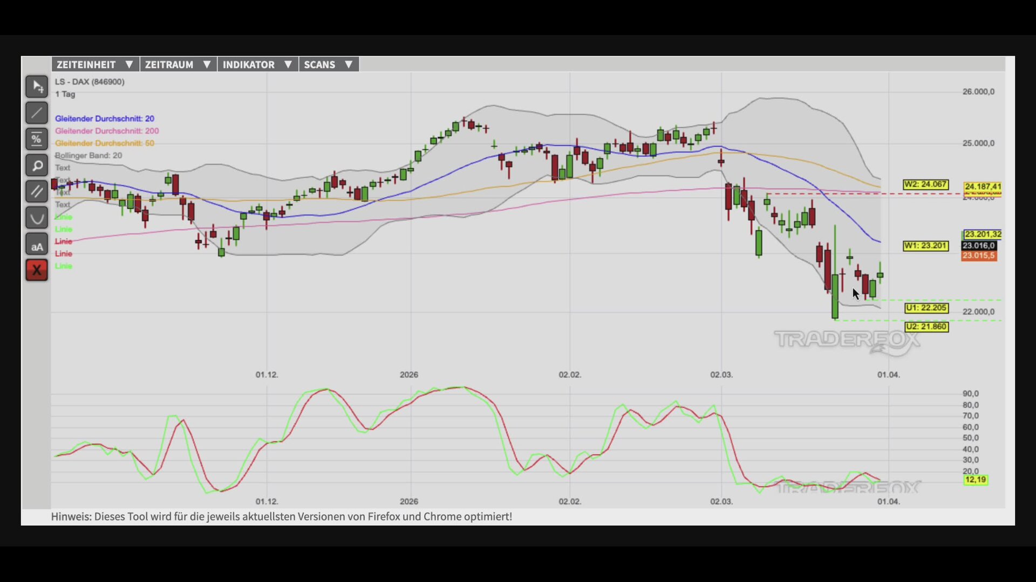Image resolution: width=1036 pixels, height=582 pixels.
Task: Toggle Gleitender Durchschnitt 200 indicator label
Action: coord(107,131)
